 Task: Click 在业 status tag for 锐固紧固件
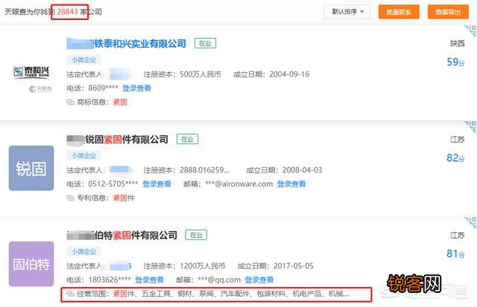pos(187,139)
